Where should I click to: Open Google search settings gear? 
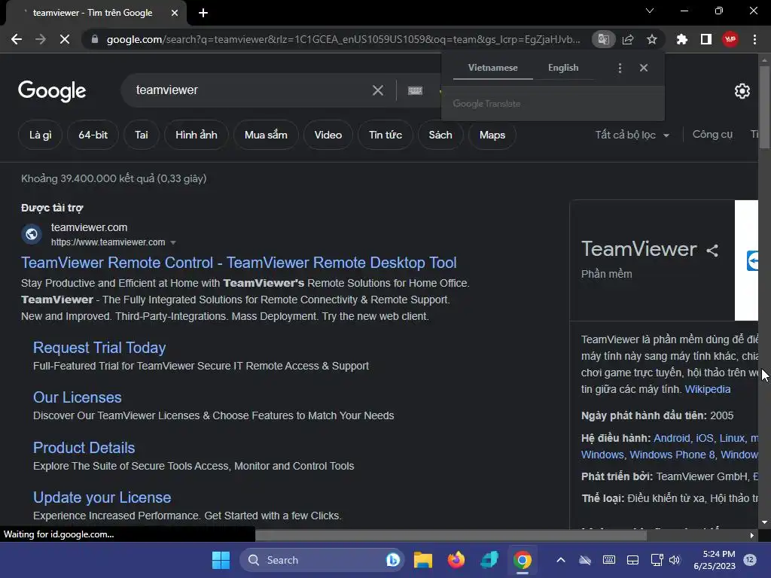pos(742,91)
